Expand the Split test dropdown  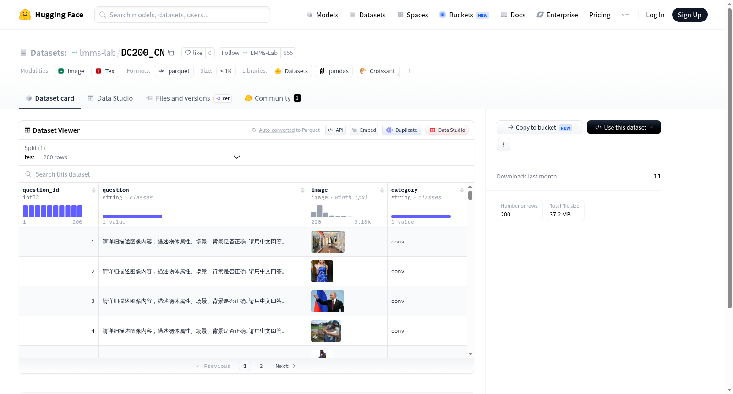coord(133,152)
